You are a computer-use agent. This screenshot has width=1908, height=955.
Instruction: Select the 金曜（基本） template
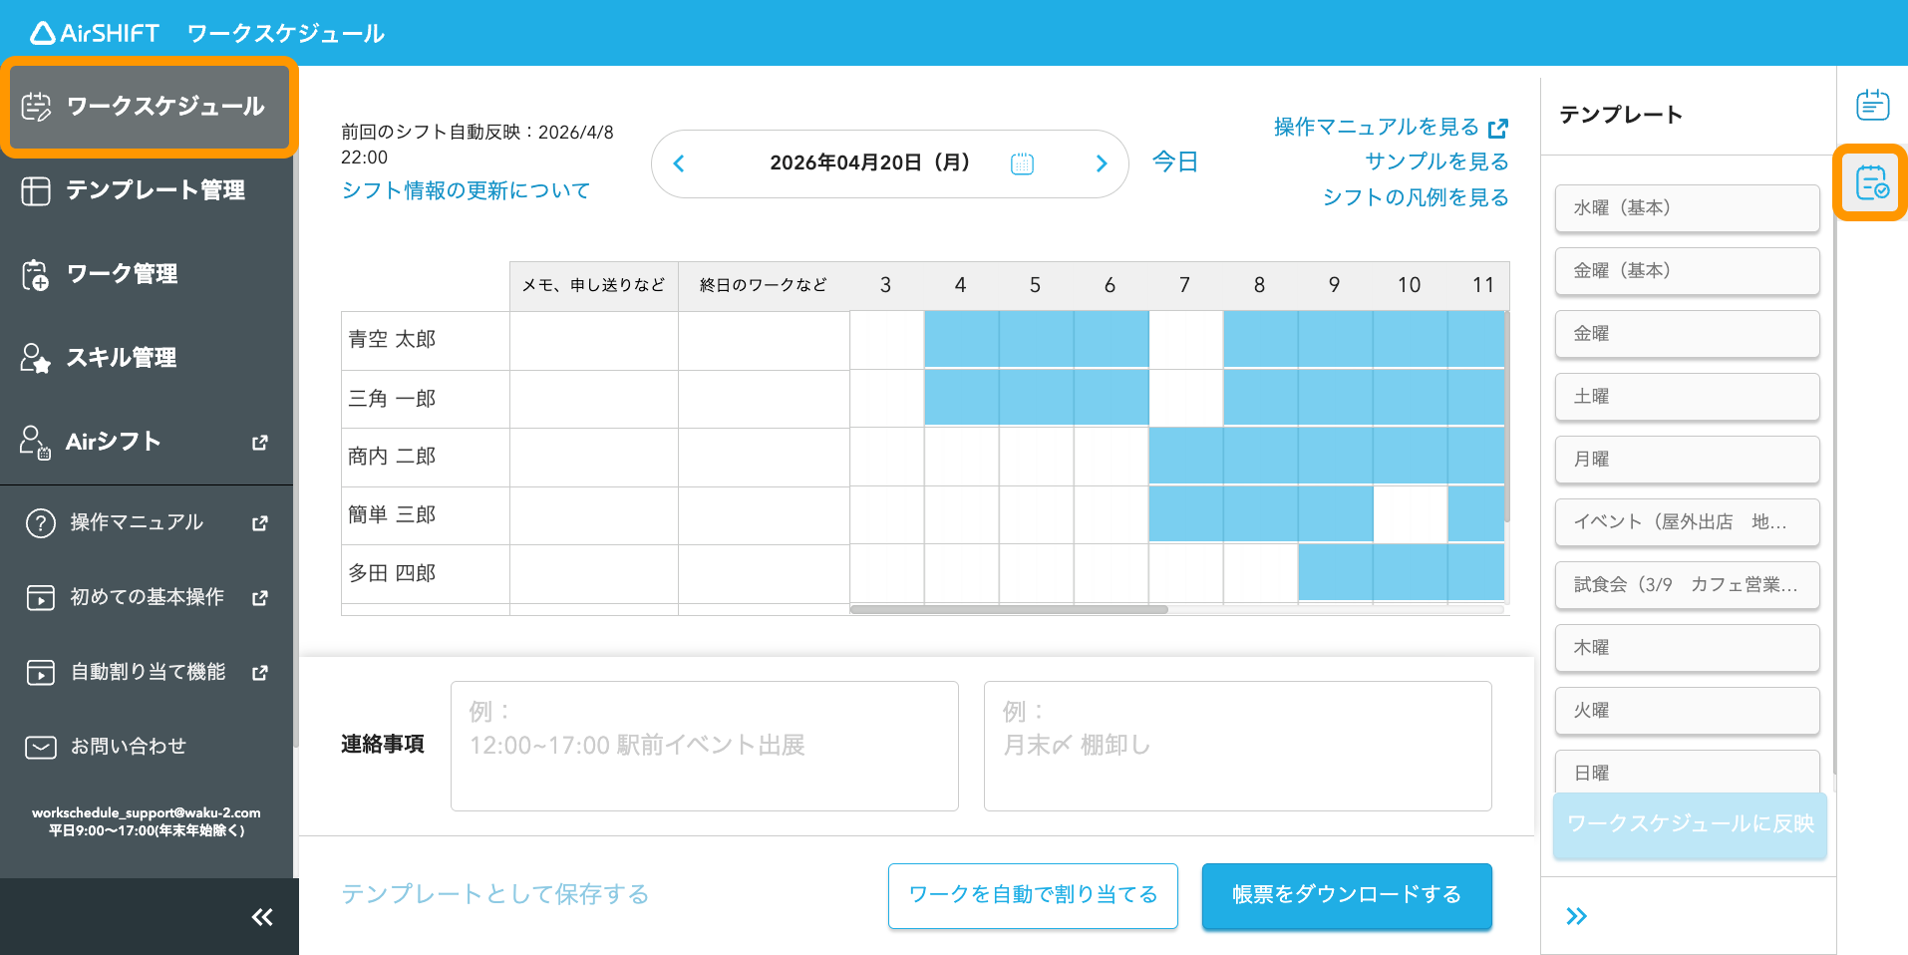(x=1687, y=271)
